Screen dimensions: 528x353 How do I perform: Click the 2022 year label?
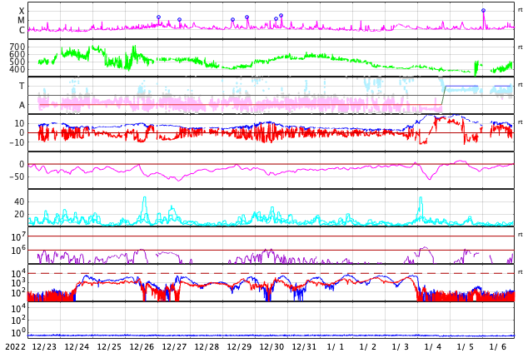16,346
